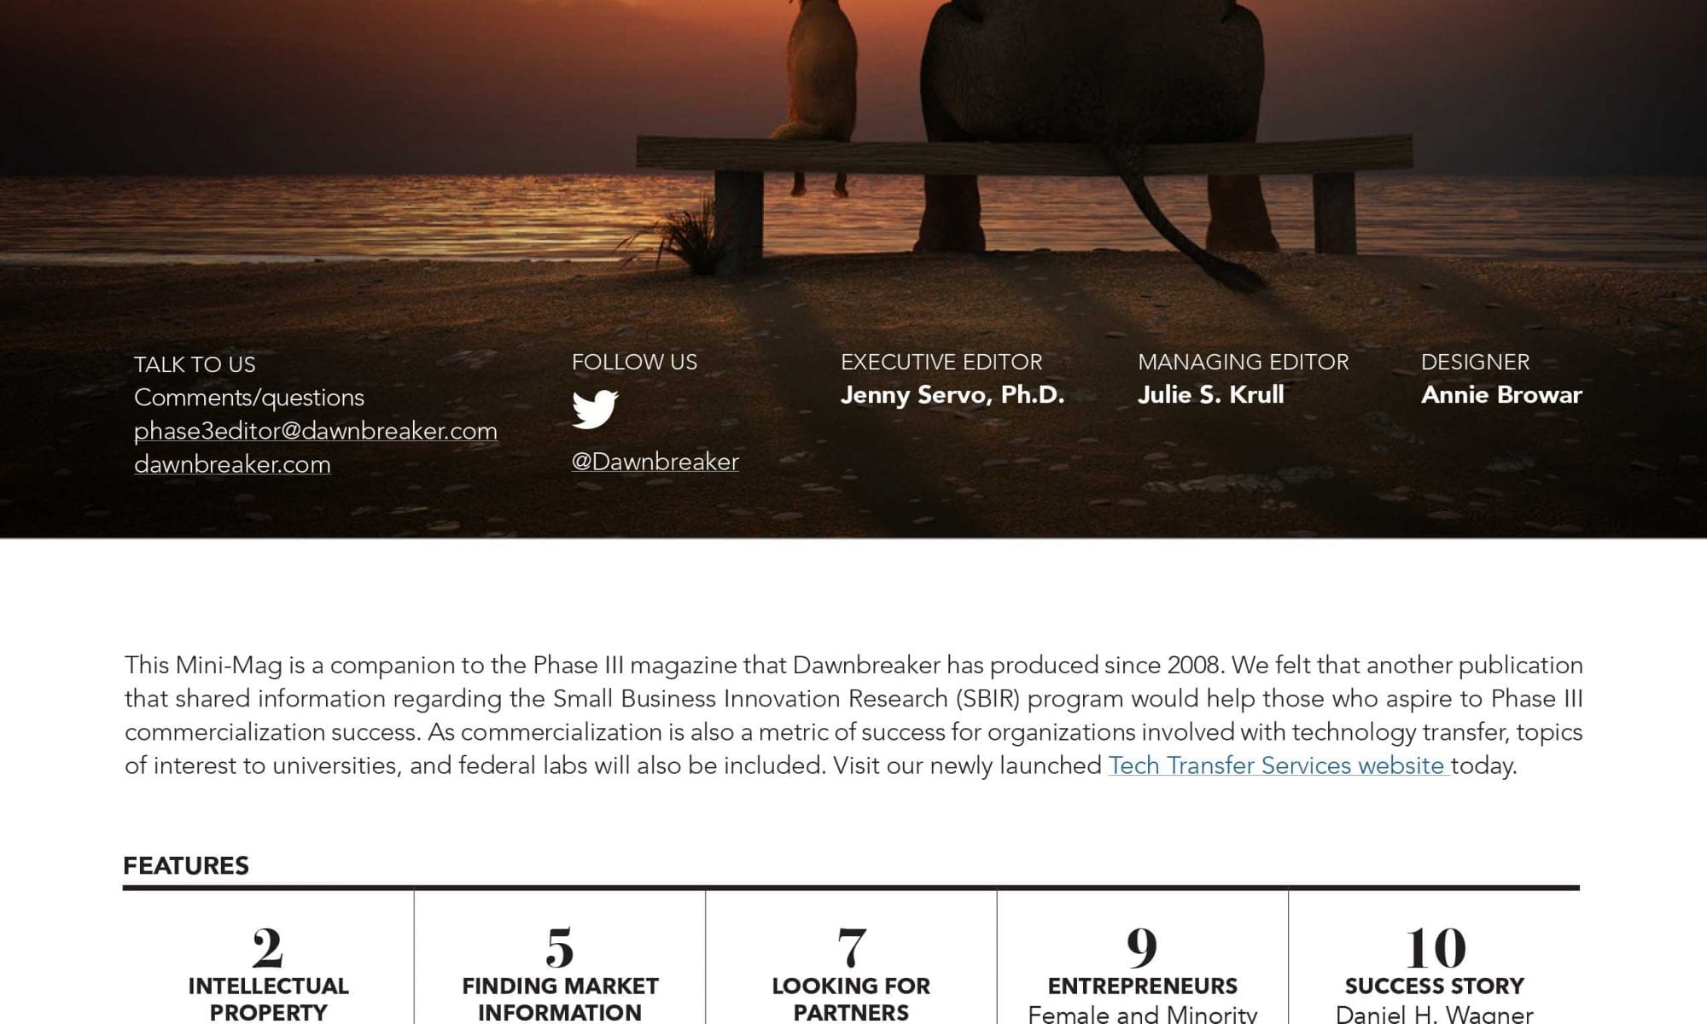Click designer name Annie Browar
Screen dimensions: 1707x1024
pos(1501,395)
